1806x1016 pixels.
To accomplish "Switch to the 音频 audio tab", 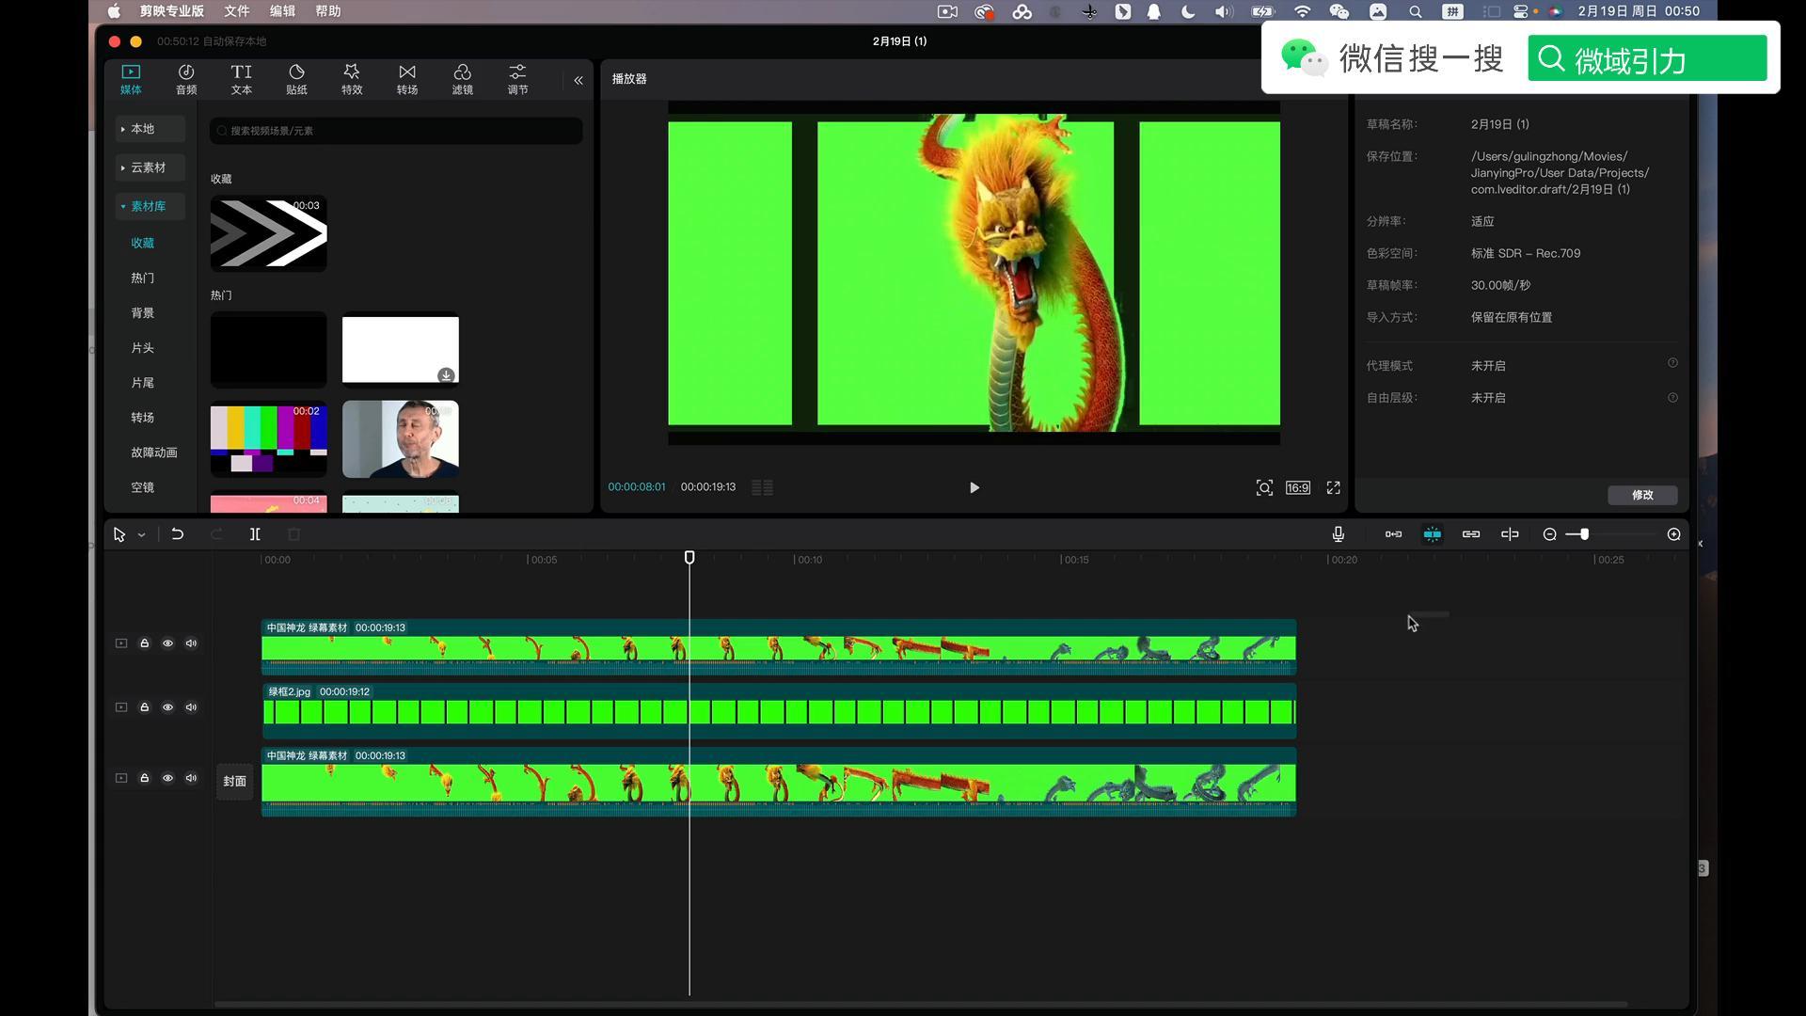I will [186, 79].
